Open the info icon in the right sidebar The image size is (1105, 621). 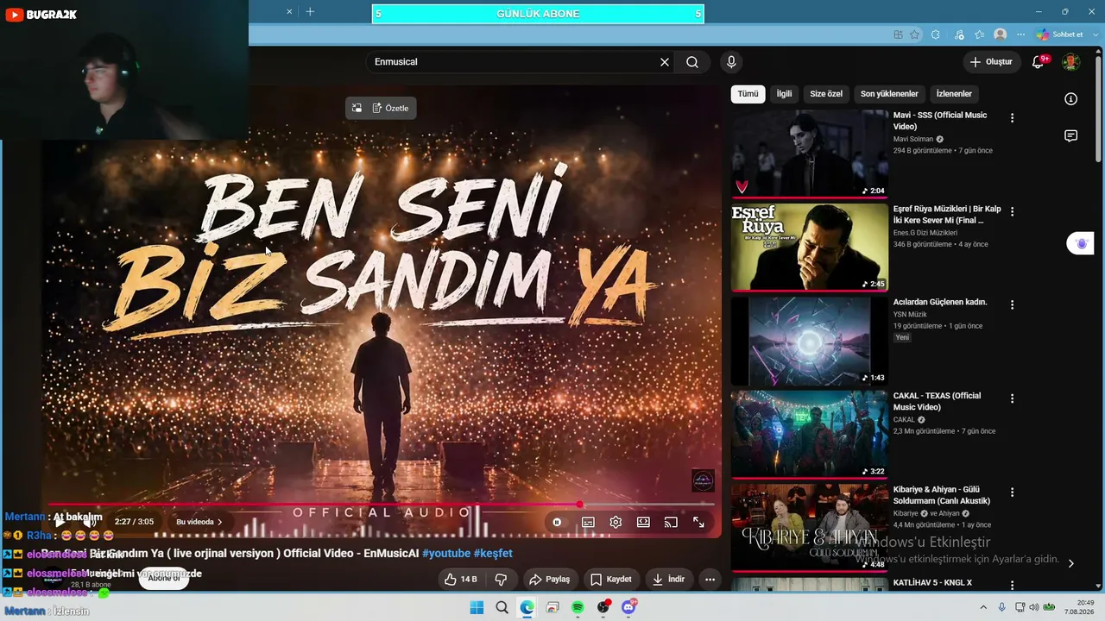(1070, 99)
